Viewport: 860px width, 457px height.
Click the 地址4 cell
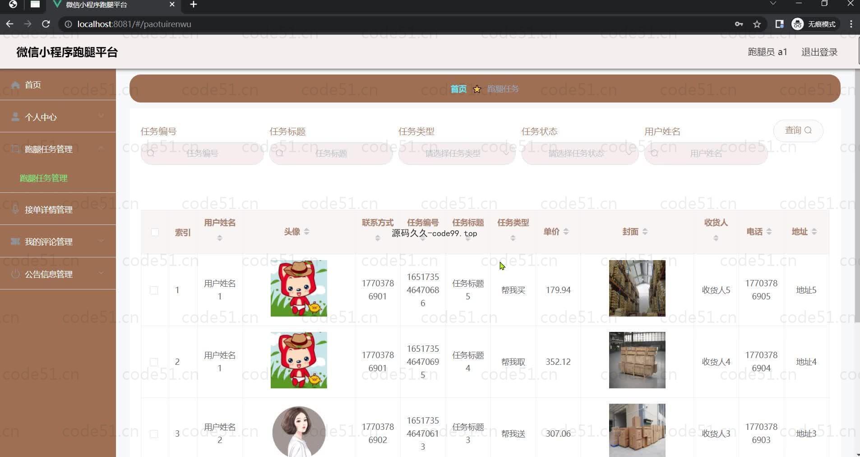tap(806, 362)
